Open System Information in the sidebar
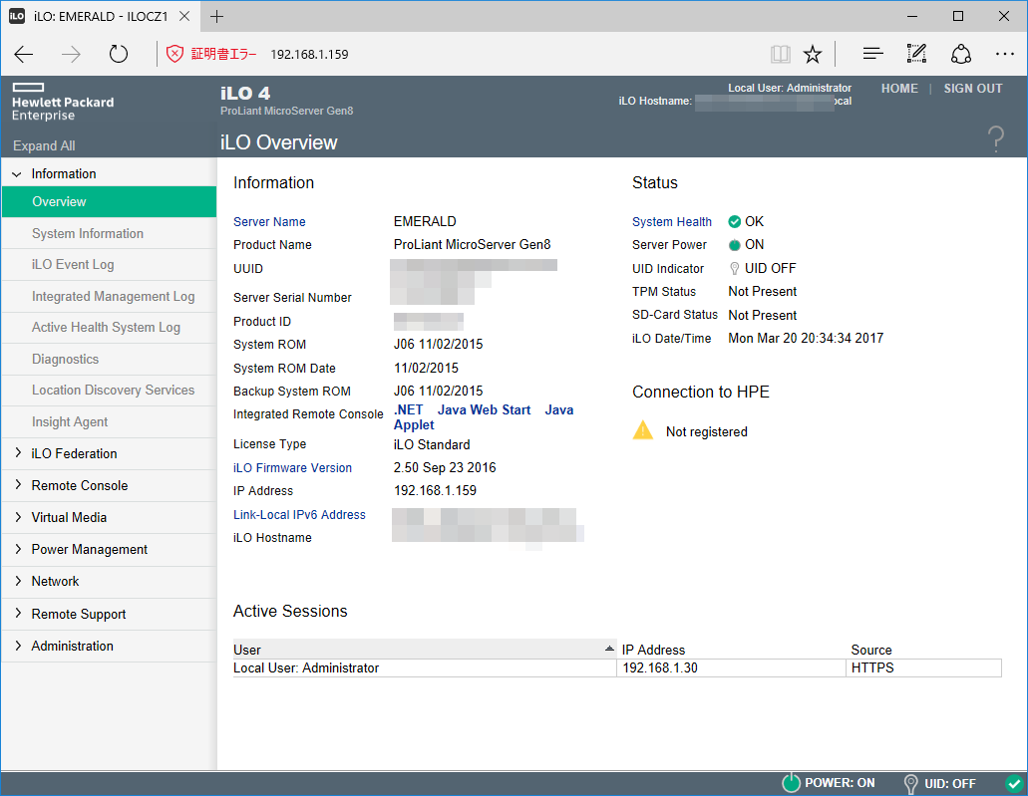 coord(88,233)
